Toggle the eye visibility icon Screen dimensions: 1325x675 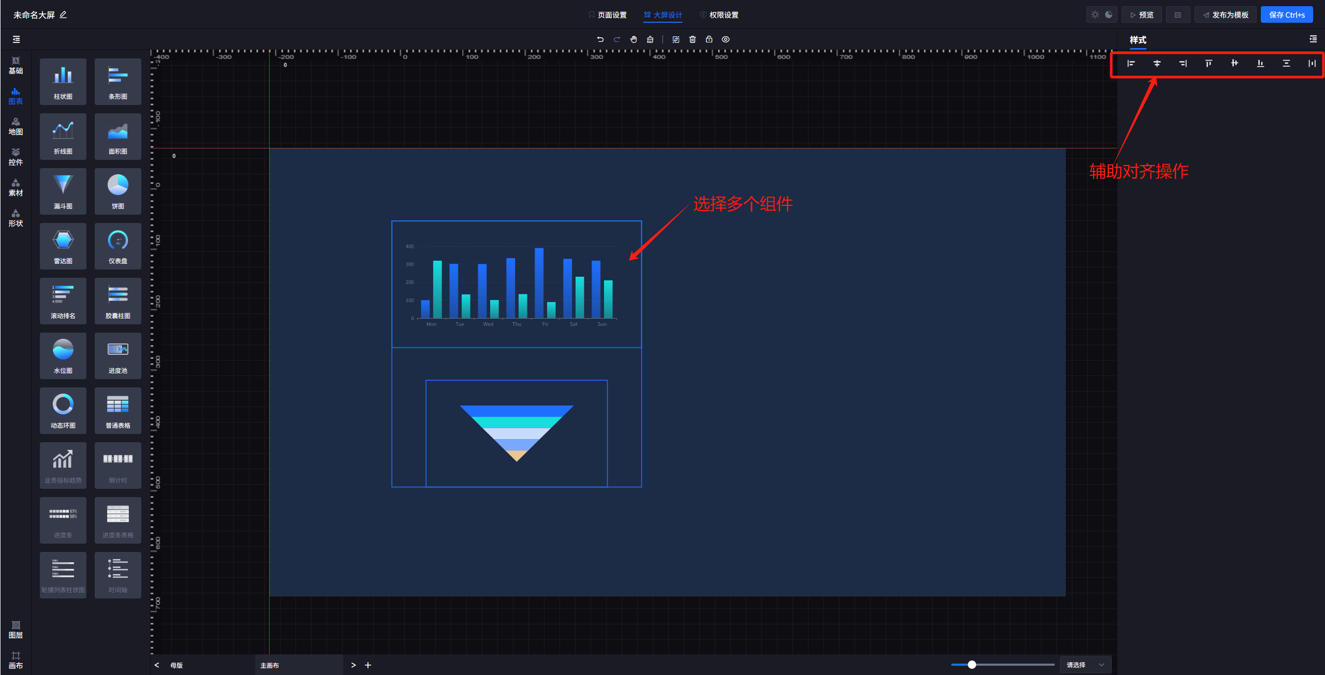726,39
